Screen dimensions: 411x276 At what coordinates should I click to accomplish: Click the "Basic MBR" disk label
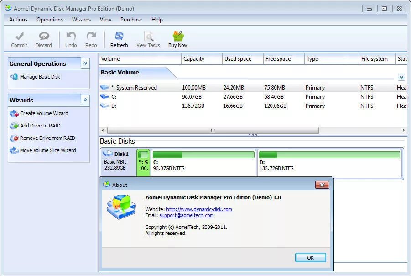coord(115,162)
